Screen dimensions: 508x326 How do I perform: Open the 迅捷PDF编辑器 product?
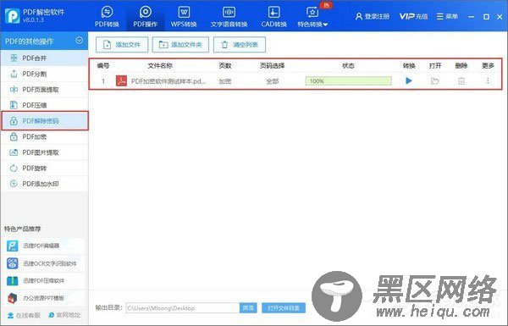click(44, 246)
